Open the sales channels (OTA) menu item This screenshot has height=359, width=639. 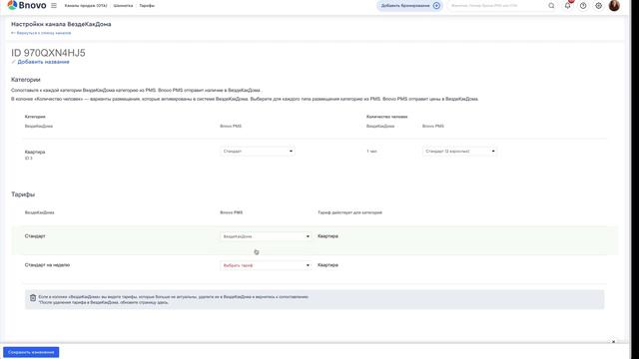(86, 6)
